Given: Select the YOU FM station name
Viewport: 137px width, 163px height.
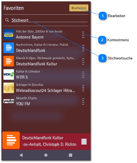Looking at the screenshot, I should click(23, 104).
